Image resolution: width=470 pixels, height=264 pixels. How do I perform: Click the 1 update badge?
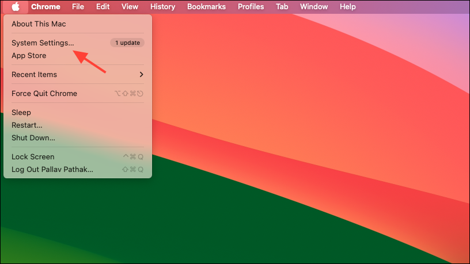pos(127,43)
